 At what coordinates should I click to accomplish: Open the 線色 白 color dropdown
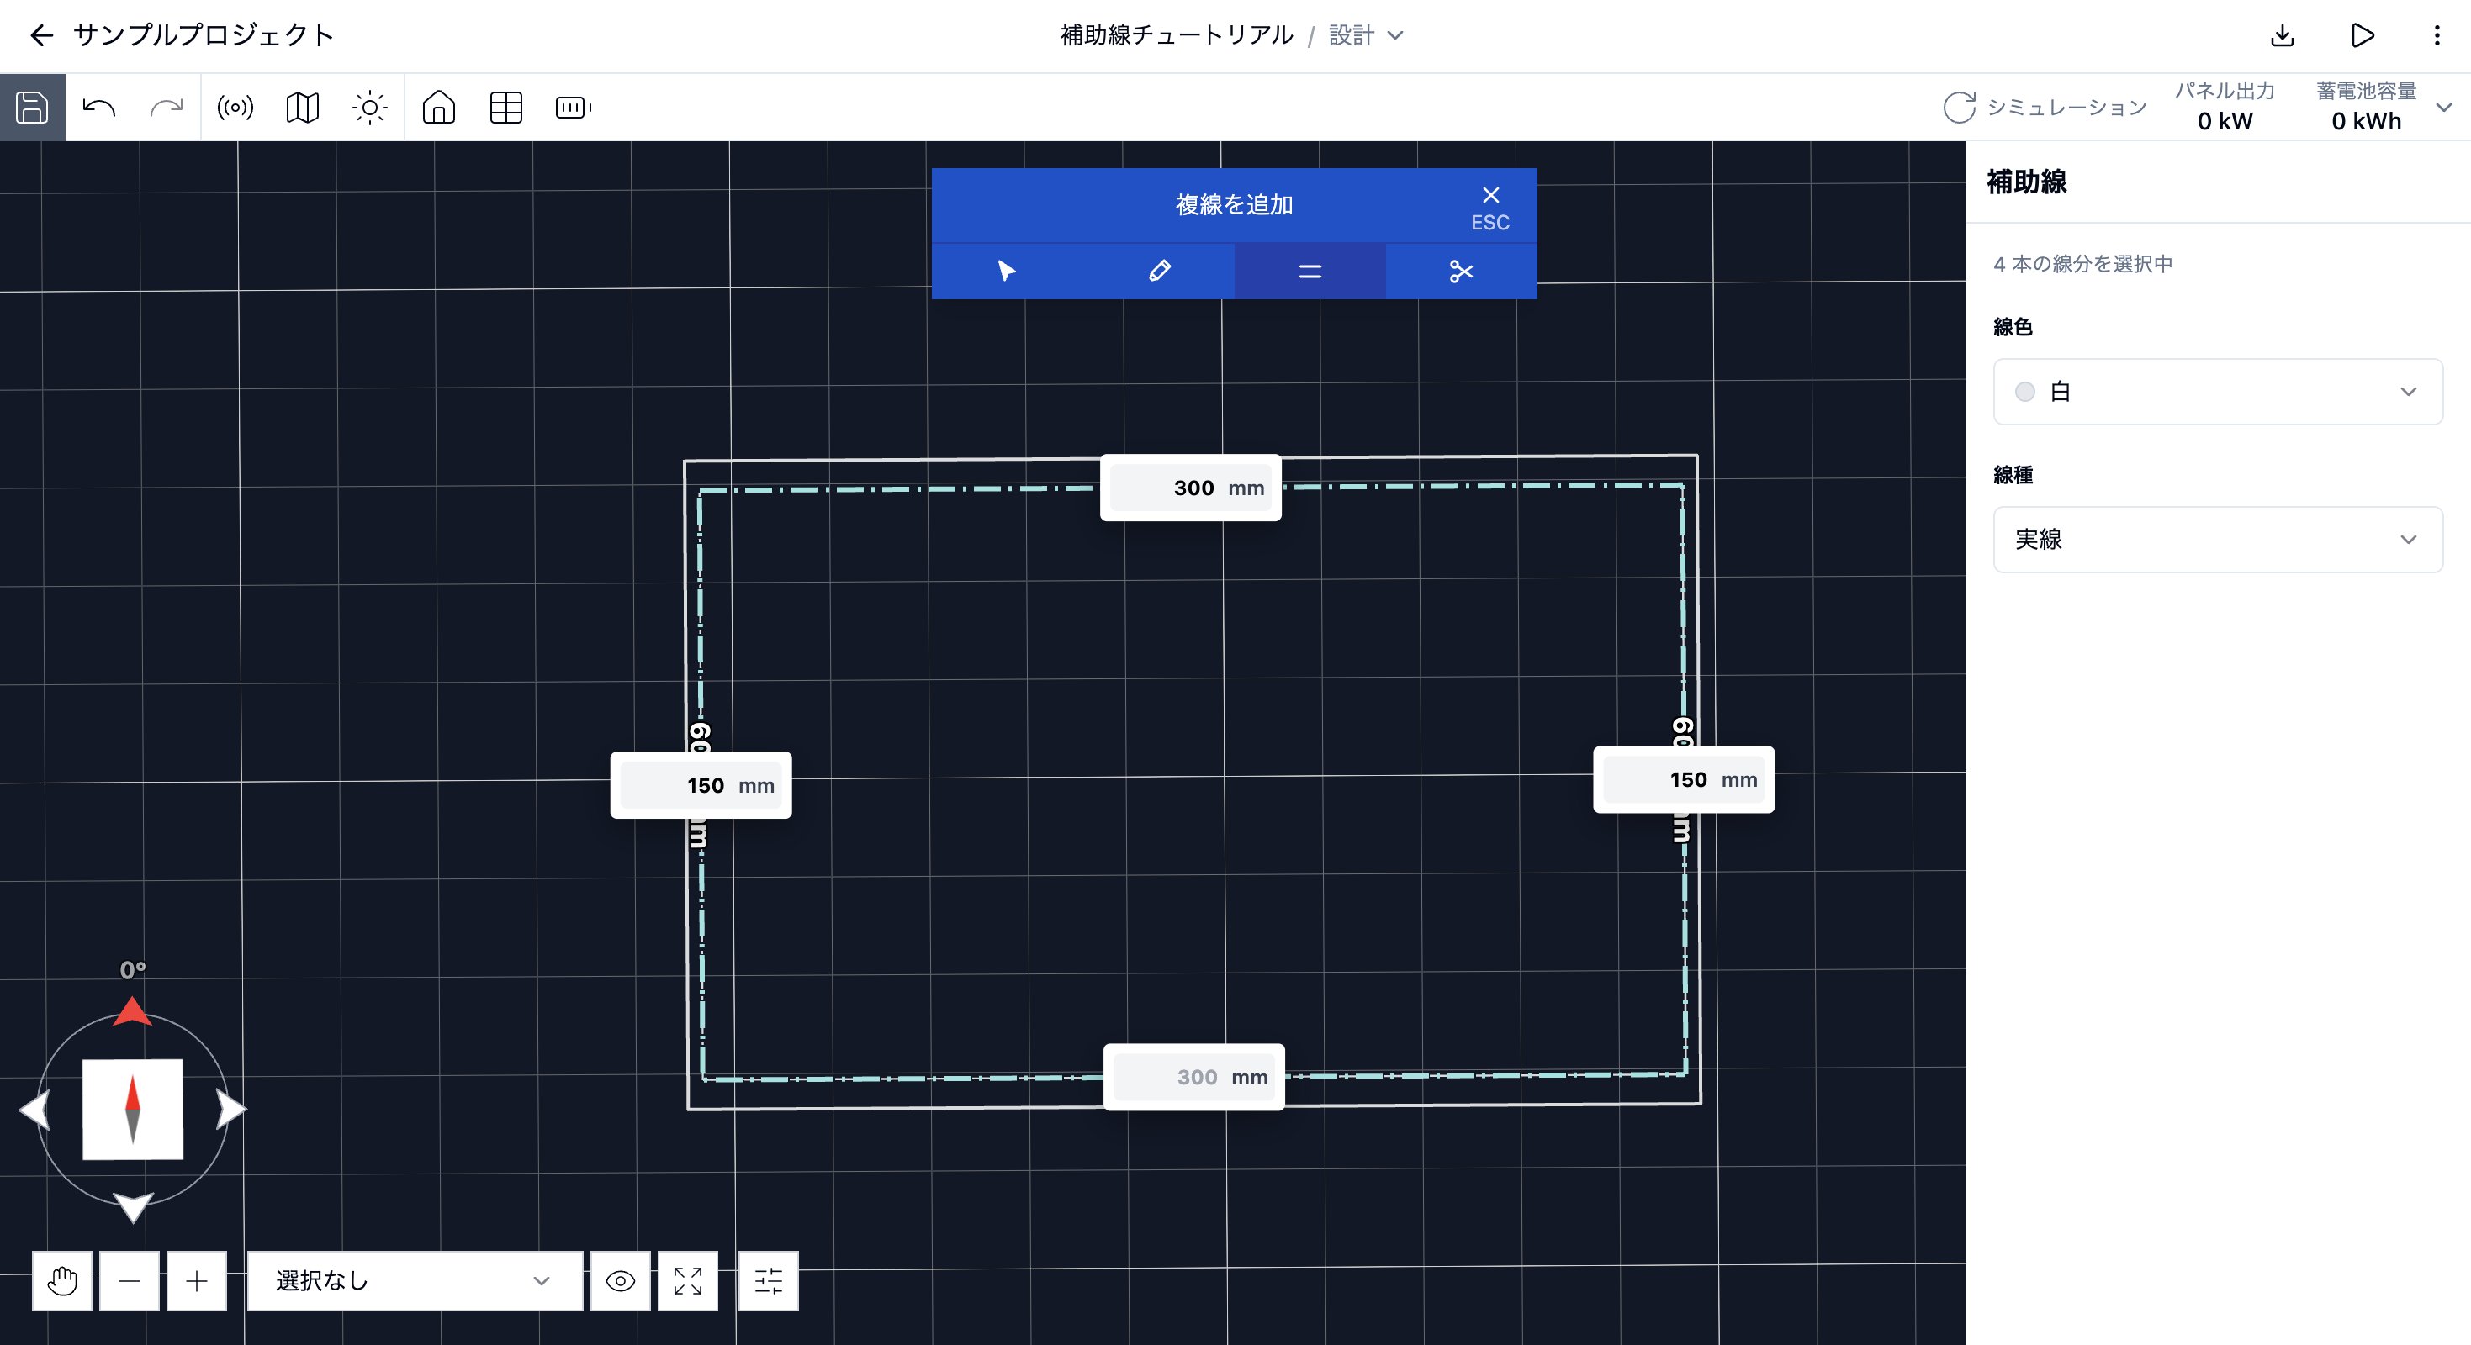pyautogui.click(x=2218, y=391)
